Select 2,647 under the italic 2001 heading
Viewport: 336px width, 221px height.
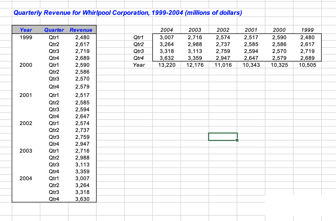tap(251, 58)
